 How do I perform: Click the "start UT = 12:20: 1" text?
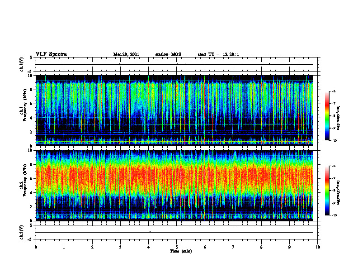click(x=218, y=54)
